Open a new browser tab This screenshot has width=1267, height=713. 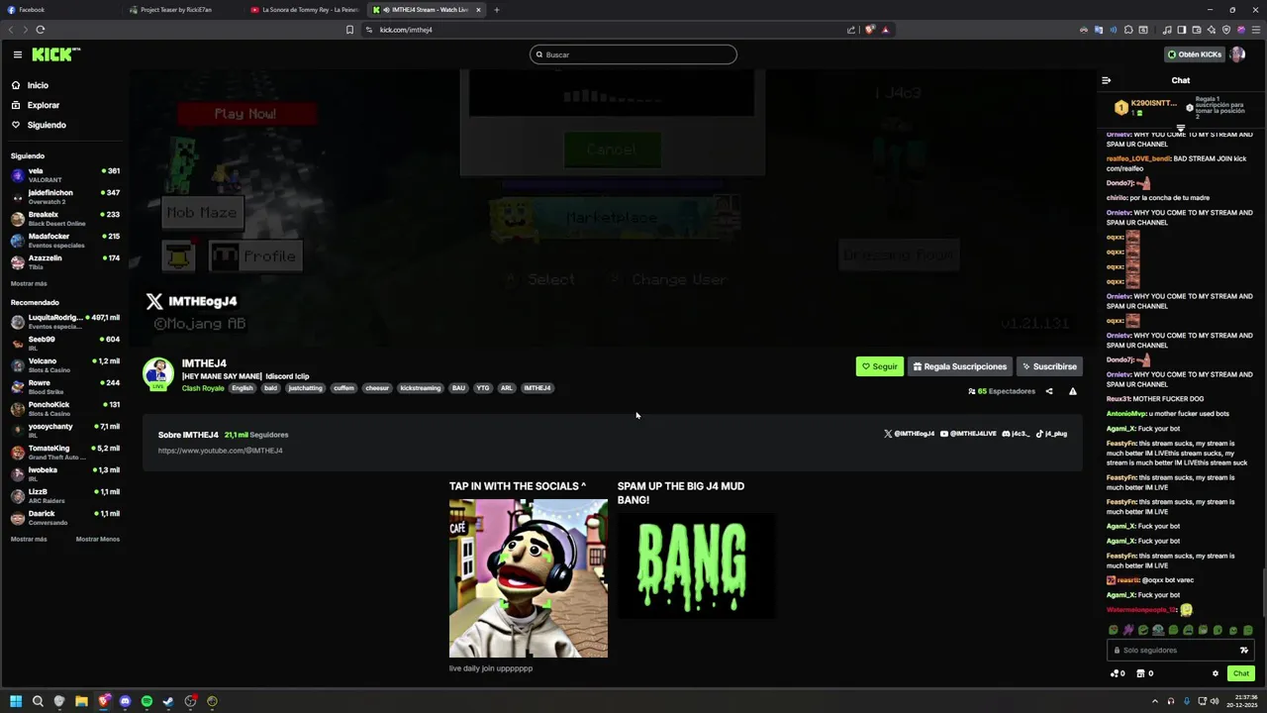click(x=497, y=10)
